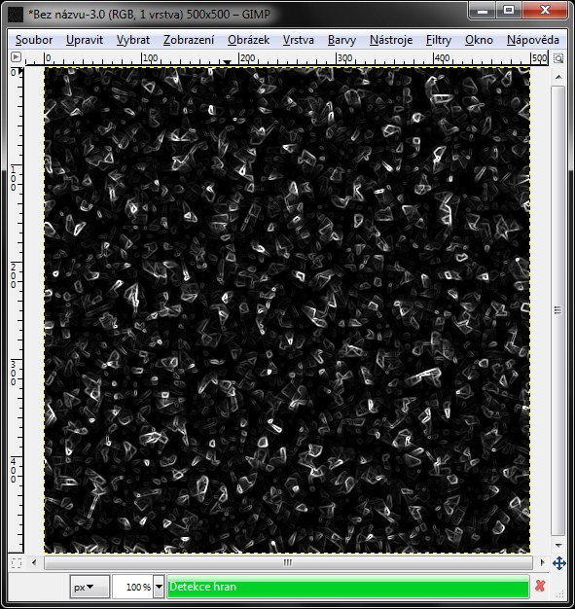The image size is (575, 609).
Task: Expand the zoom percentage dropdown arrow
Action: coord(159,587)
